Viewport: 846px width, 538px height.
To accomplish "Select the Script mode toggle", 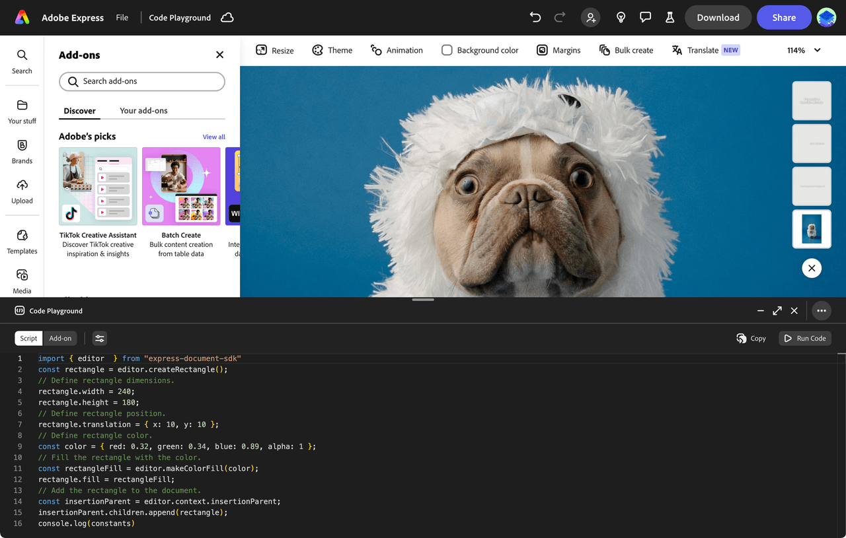I will pyautogui.click(x=28, y=339).
